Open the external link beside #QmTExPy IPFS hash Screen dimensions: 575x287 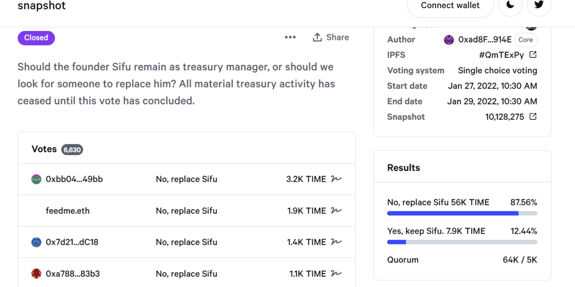(533, 55)
